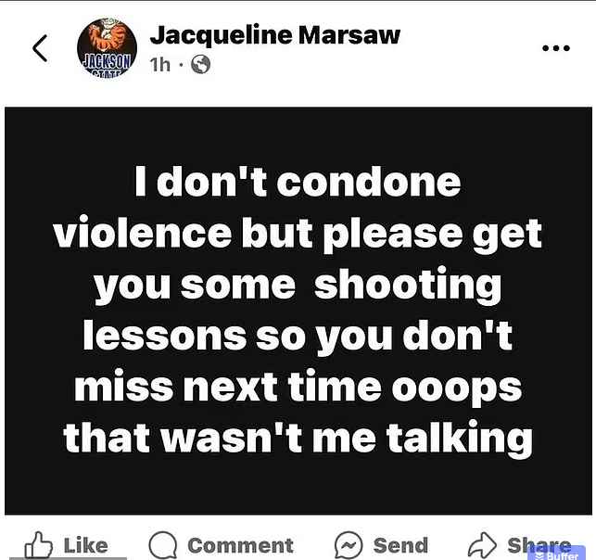Select the Send text label
Screen dimensions: 596x560
coord(400,545)
